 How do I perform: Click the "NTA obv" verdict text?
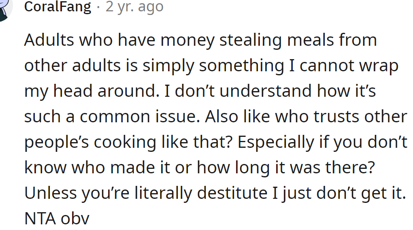click(57, 219)
